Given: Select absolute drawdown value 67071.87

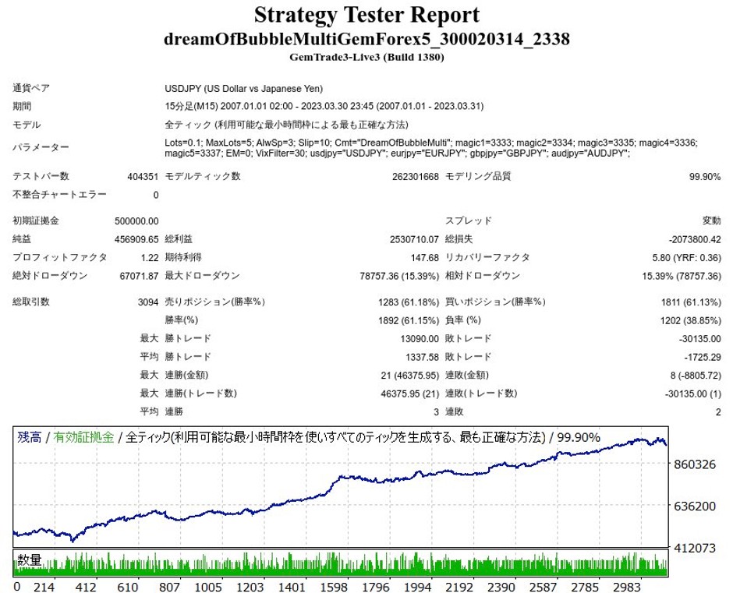Looking at the screenshot, I should click(x=140, y=276).
